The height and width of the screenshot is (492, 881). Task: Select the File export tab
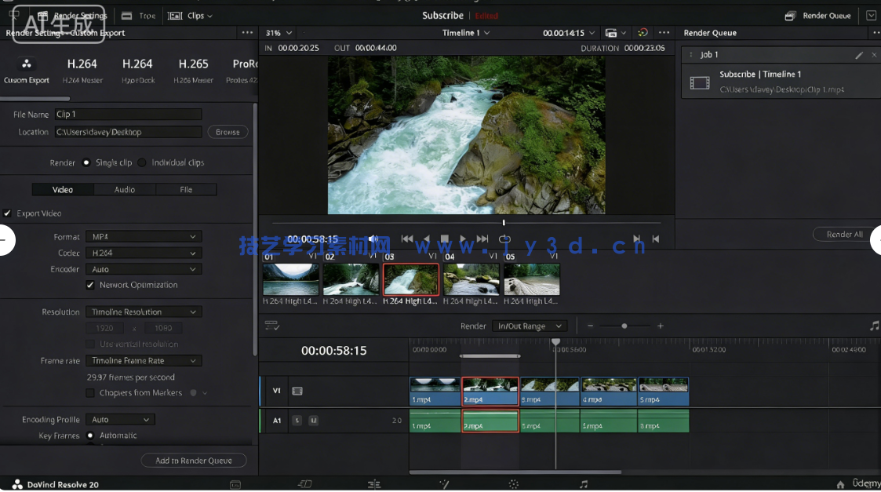click(186, 189)
